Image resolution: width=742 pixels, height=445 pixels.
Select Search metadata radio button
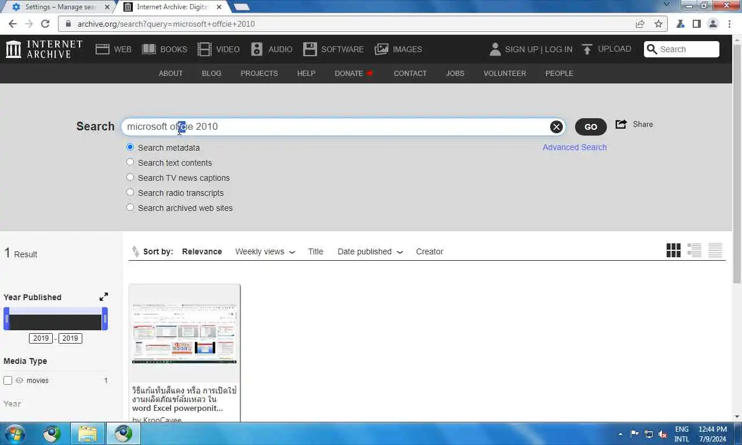[130, 147]
